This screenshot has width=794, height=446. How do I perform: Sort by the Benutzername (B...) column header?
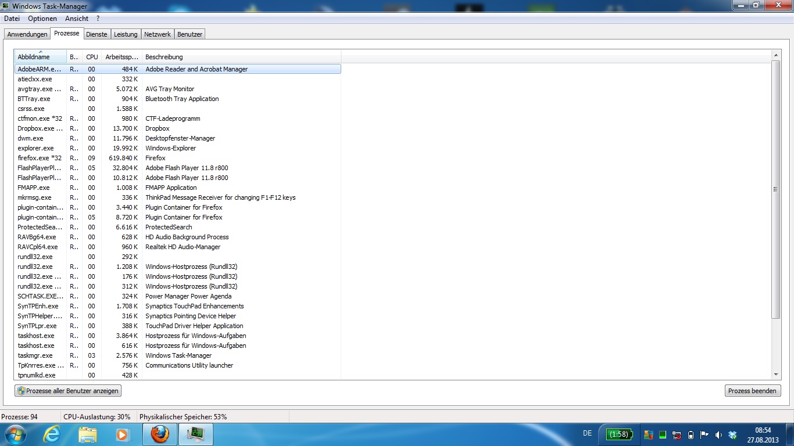[x=74, y=57]
